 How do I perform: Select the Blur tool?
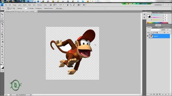pyautogui.click(x=2, y=44)
